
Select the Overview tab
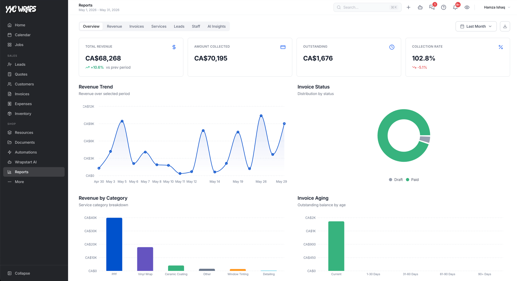pyautogui.click(x=91, y=26)
